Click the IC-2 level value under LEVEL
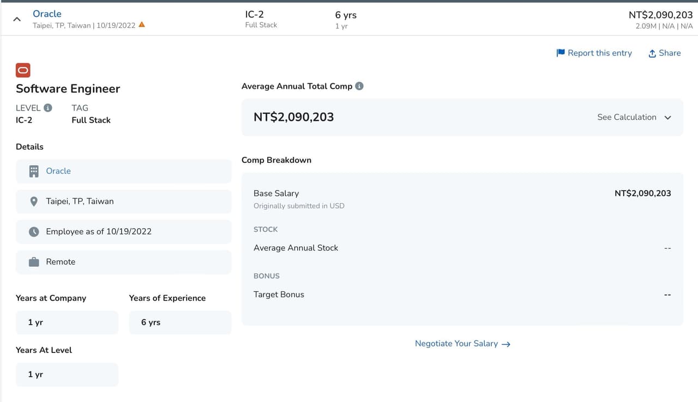The height and width of the screenshot is (402, 698). [x=24, y=120]
